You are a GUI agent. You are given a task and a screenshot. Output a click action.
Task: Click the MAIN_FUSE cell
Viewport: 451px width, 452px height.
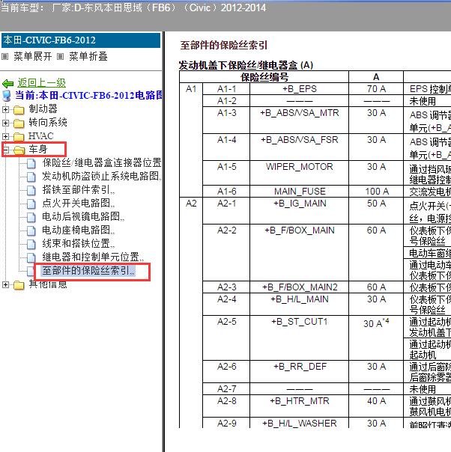click(299, 192)
